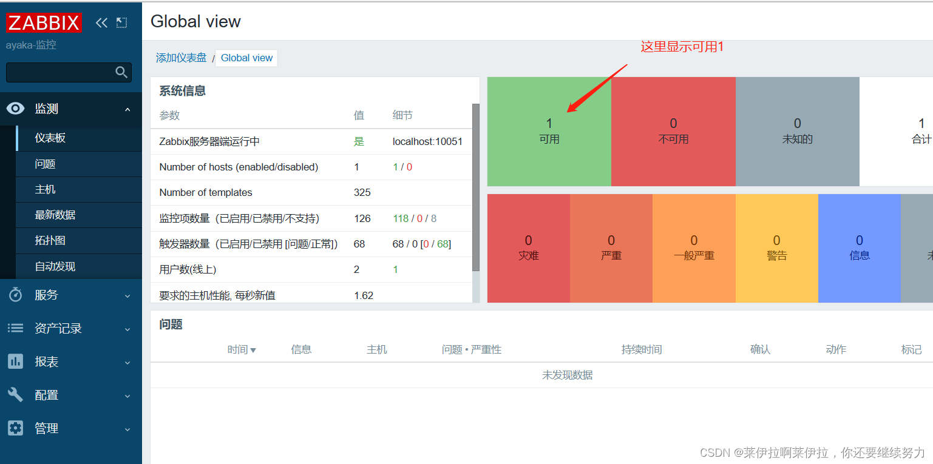The width and height of the screenshot is (933, 464).
Task: Click the list icon for 资产记录
Action: [x=15, y=328]
